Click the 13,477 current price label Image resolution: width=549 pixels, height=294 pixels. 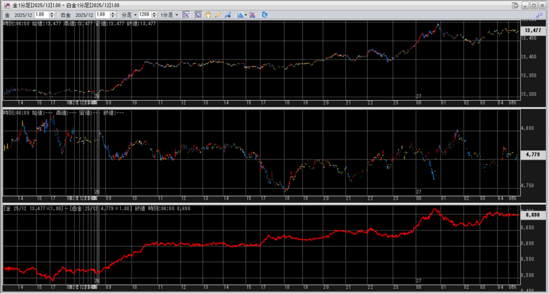pos(532,30)
